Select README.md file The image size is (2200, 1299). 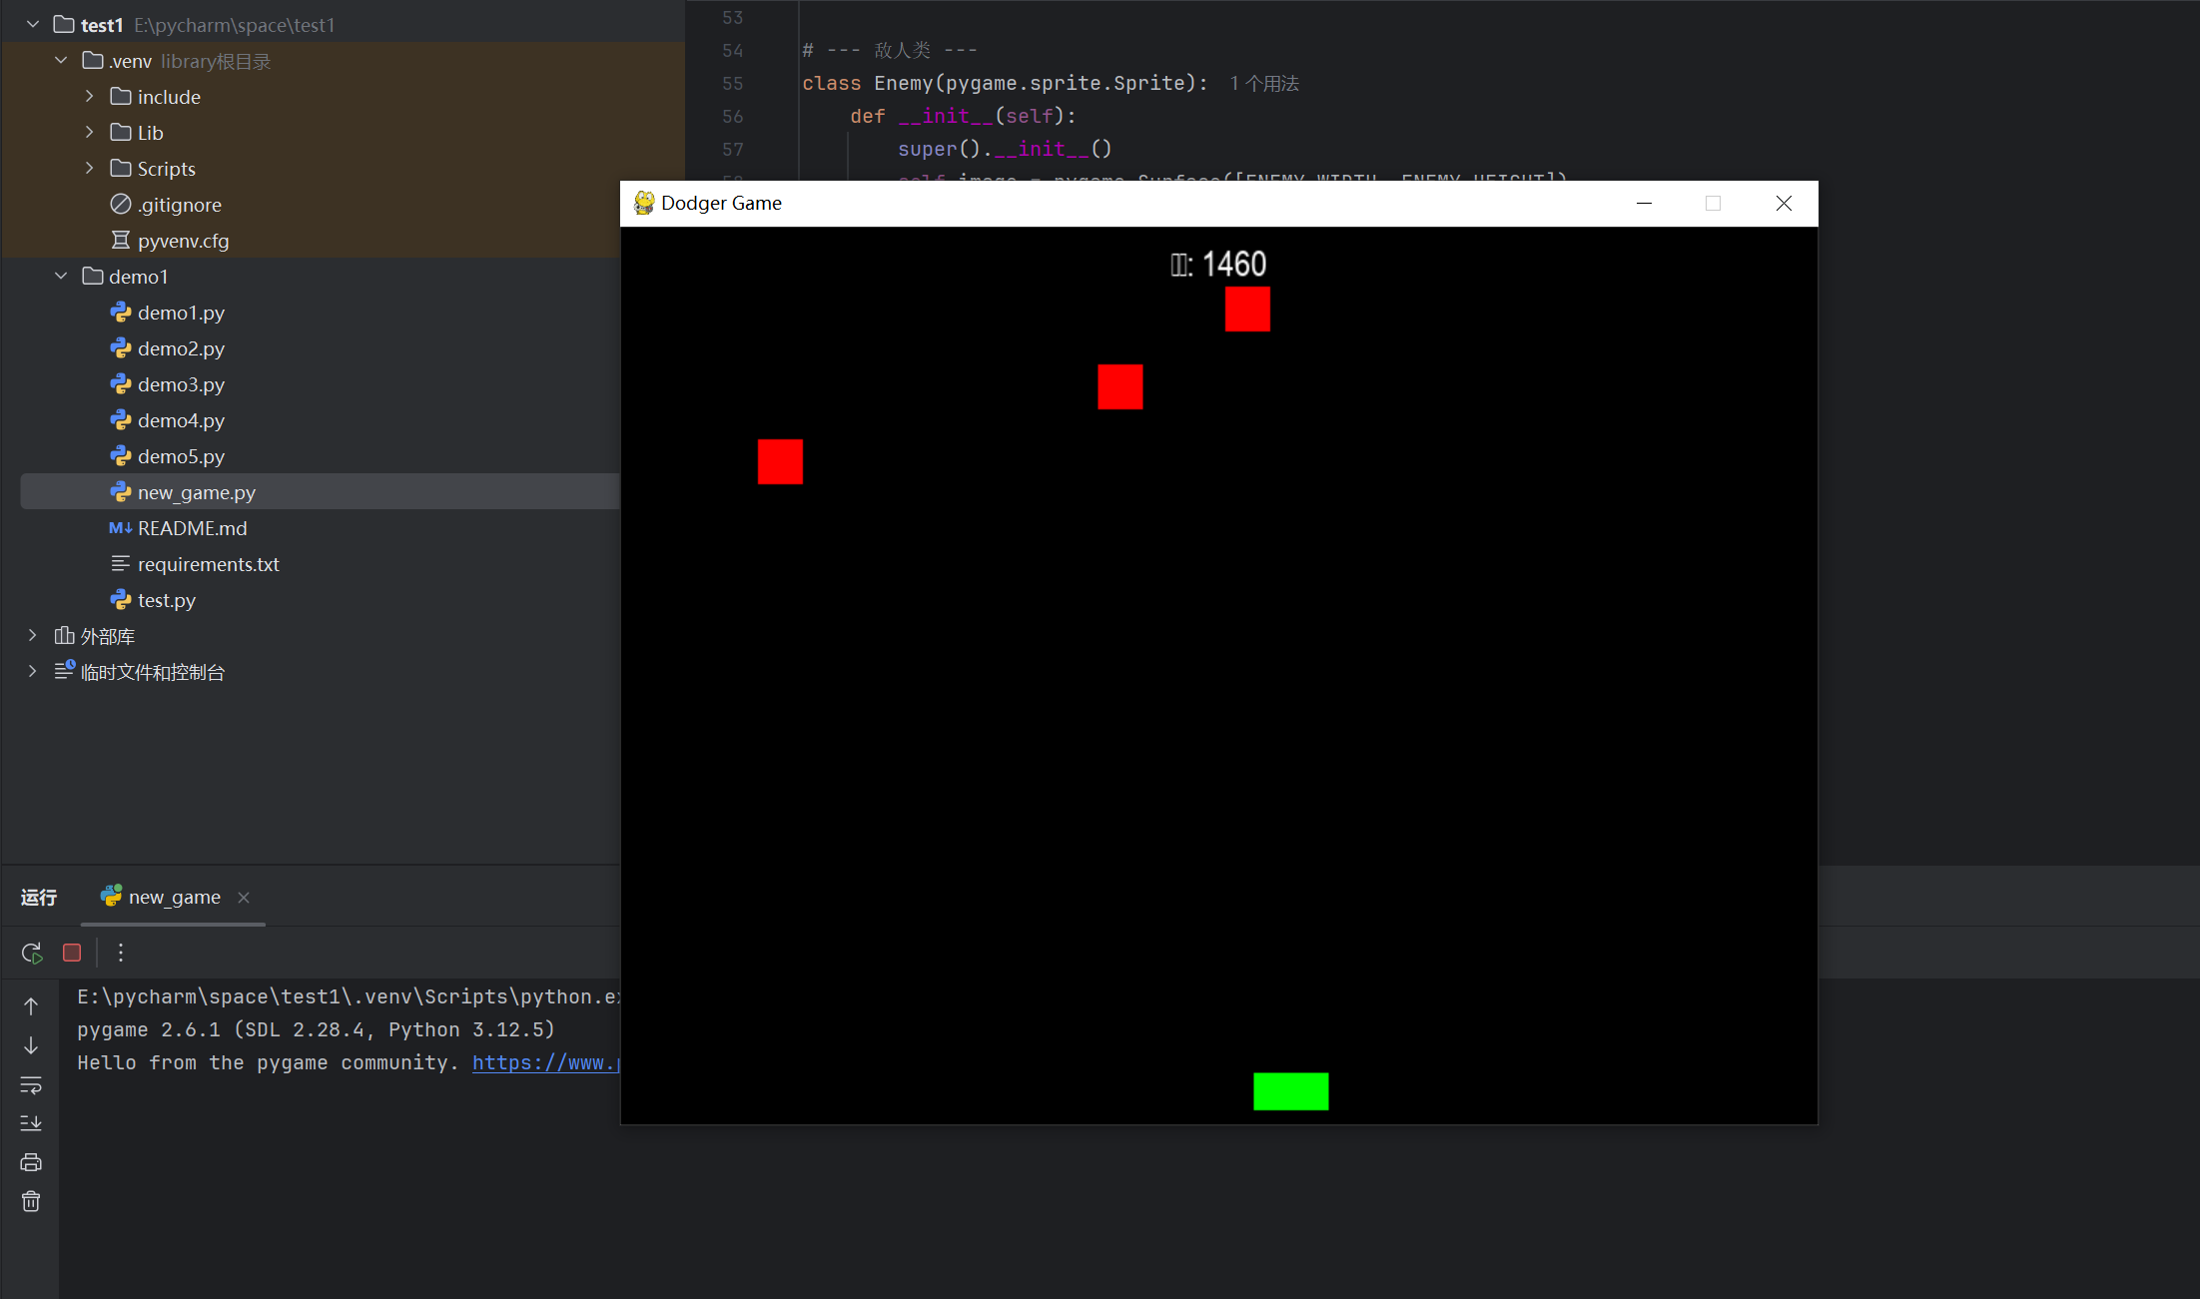[x=192, y=528]
